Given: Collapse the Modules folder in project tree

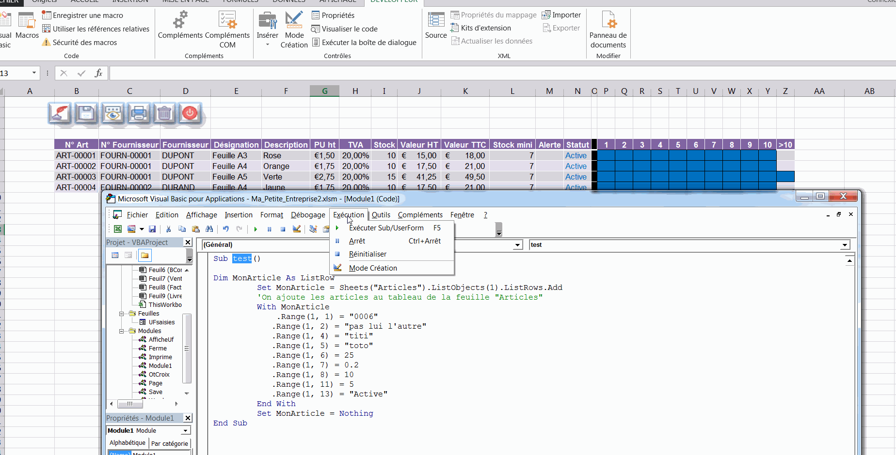Looking at the screenshot, I should (x=122, y=331).
